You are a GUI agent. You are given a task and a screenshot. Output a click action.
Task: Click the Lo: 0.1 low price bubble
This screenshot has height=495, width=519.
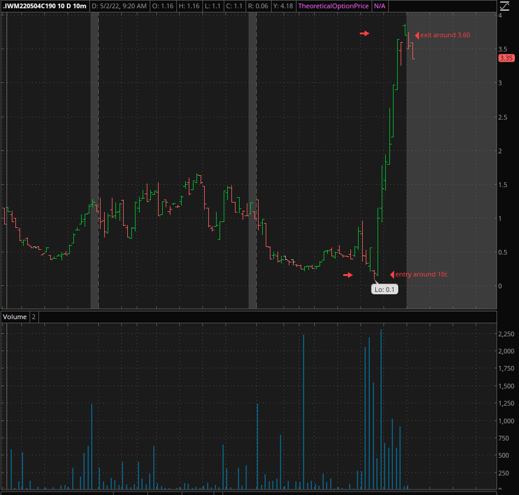[384, 290]
